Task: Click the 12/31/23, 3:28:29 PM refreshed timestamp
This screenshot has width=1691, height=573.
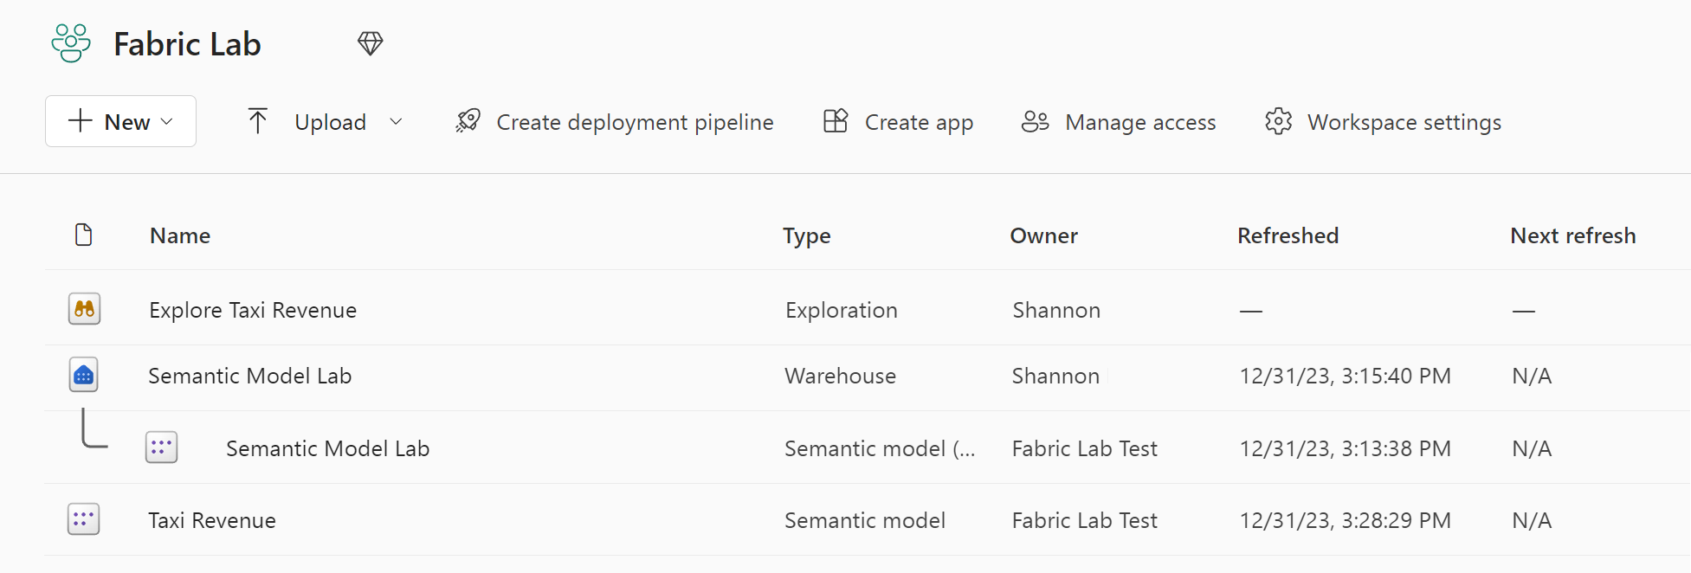Action: [x=1345, y=520]
